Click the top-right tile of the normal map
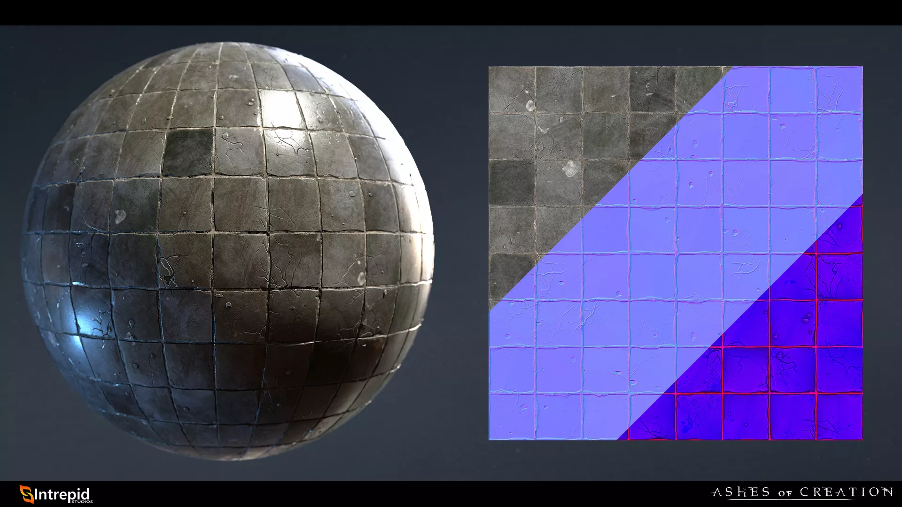The image size is (902, 507). 839,89
